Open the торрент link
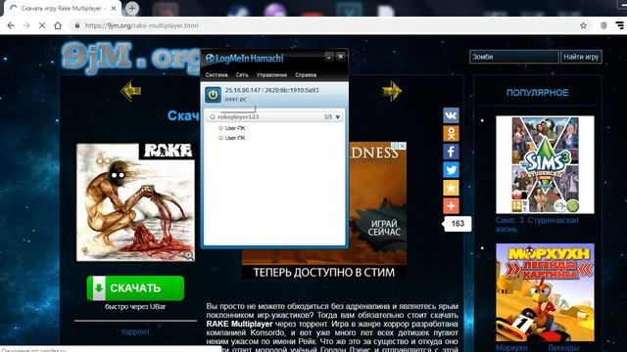Viewport: 627px width, 352px height. click(x=135, y=331)
